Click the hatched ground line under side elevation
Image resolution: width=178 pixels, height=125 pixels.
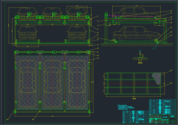[137, 45]
